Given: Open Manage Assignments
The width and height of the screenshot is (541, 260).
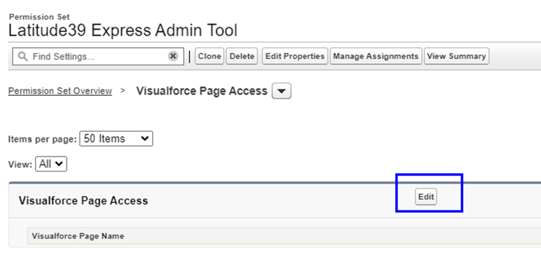Looking at the screenshot, I should 376,56.
